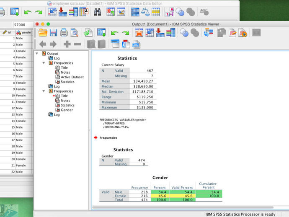Click Insert Cases icon in Data Editor
The image size is (289, 217).
111,12
